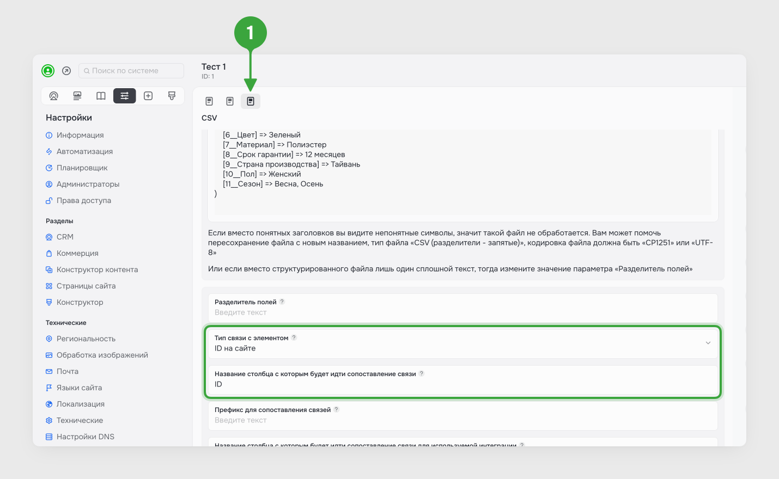This screenshot has width=779, height=479.
Task: Switch to the first document tab icon
Action: coord(209,101)
